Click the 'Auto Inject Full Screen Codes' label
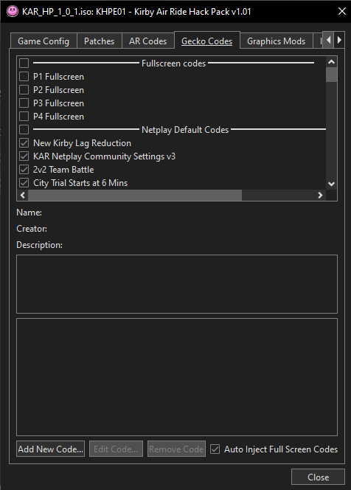The width and height of the screenshot is (351, 490). [281, 449]
